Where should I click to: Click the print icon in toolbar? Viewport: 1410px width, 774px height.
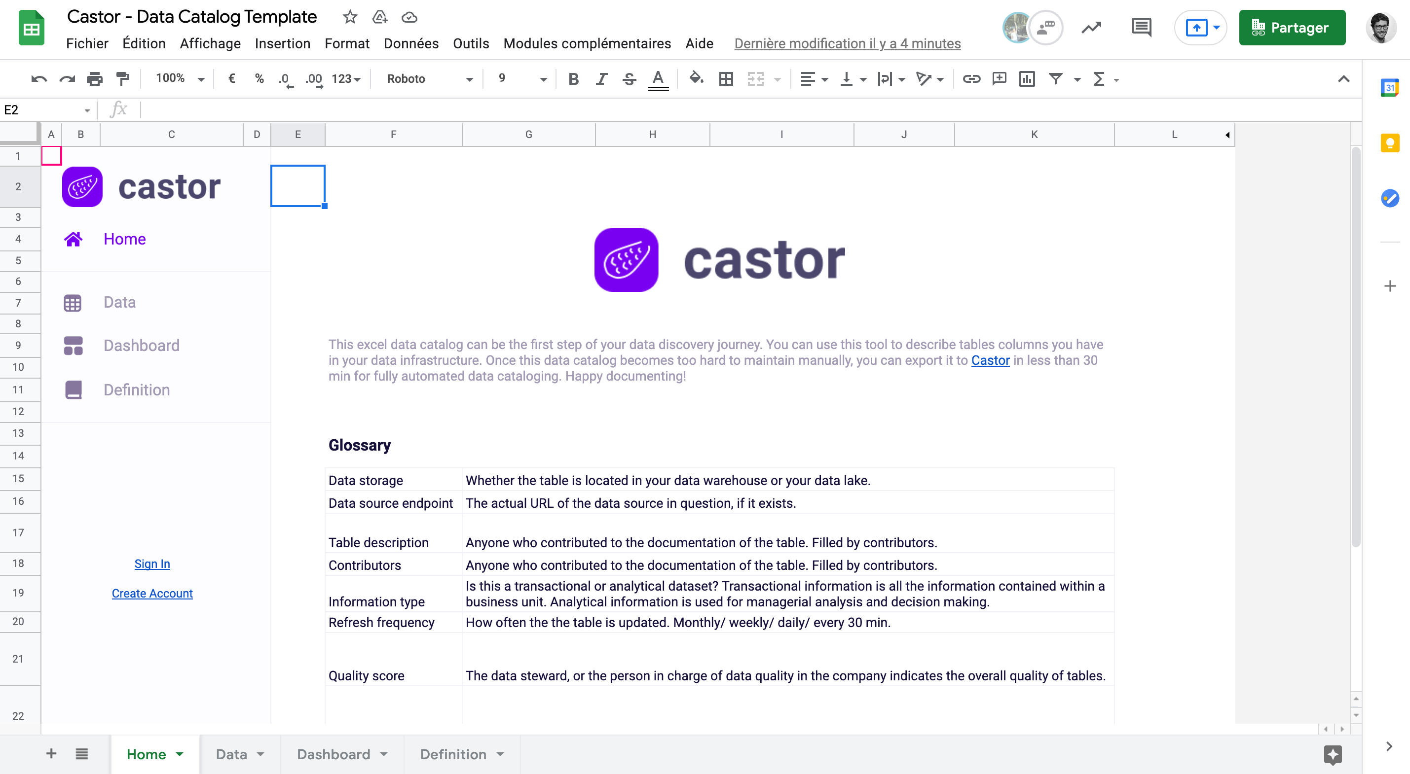[x=95, y=79]
